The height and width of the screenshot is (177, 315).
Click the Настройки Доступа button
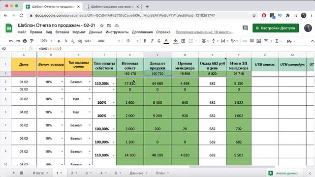[x=276, y=28]
